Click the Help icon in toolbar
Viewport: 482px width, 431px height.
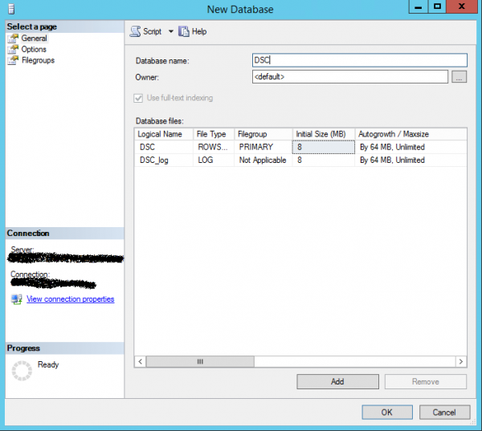[183, 31]
